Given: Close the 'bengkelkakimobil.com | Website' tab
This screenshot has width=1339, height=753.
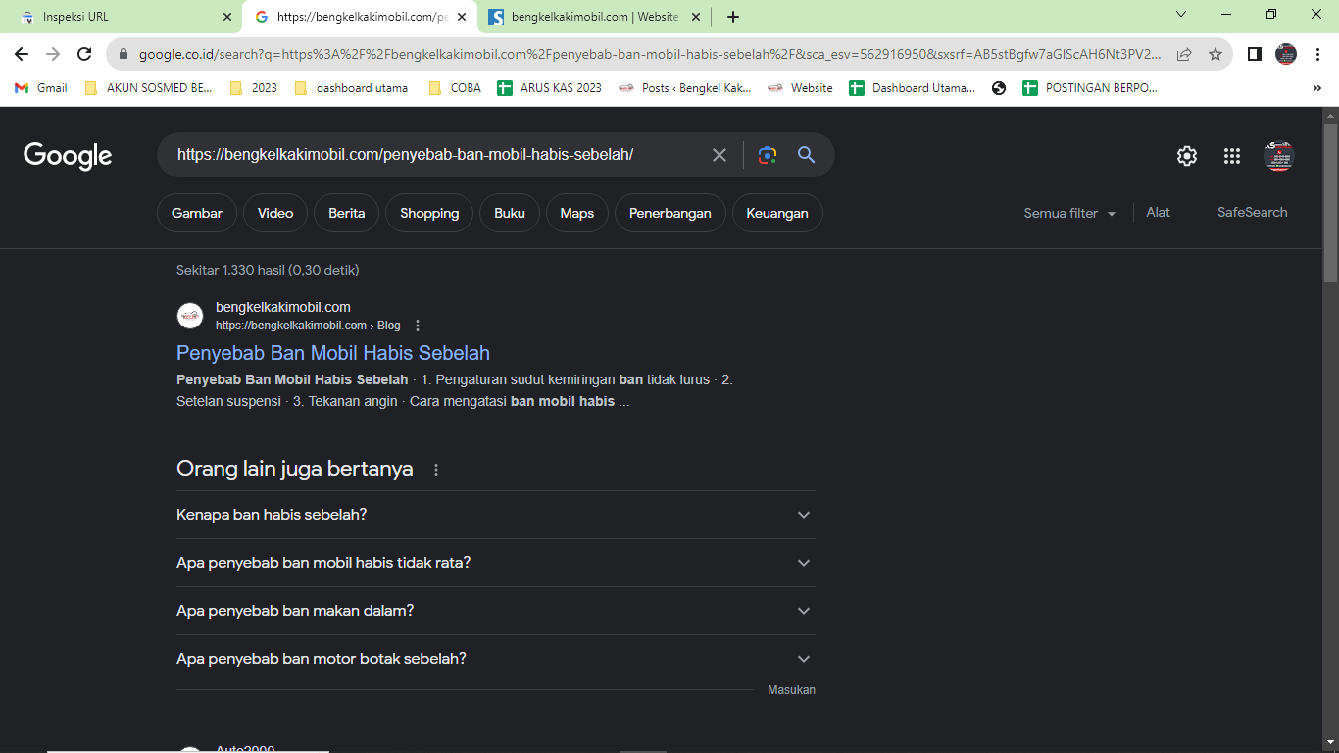Looking at the screenshot, I should tap(695, 17).
